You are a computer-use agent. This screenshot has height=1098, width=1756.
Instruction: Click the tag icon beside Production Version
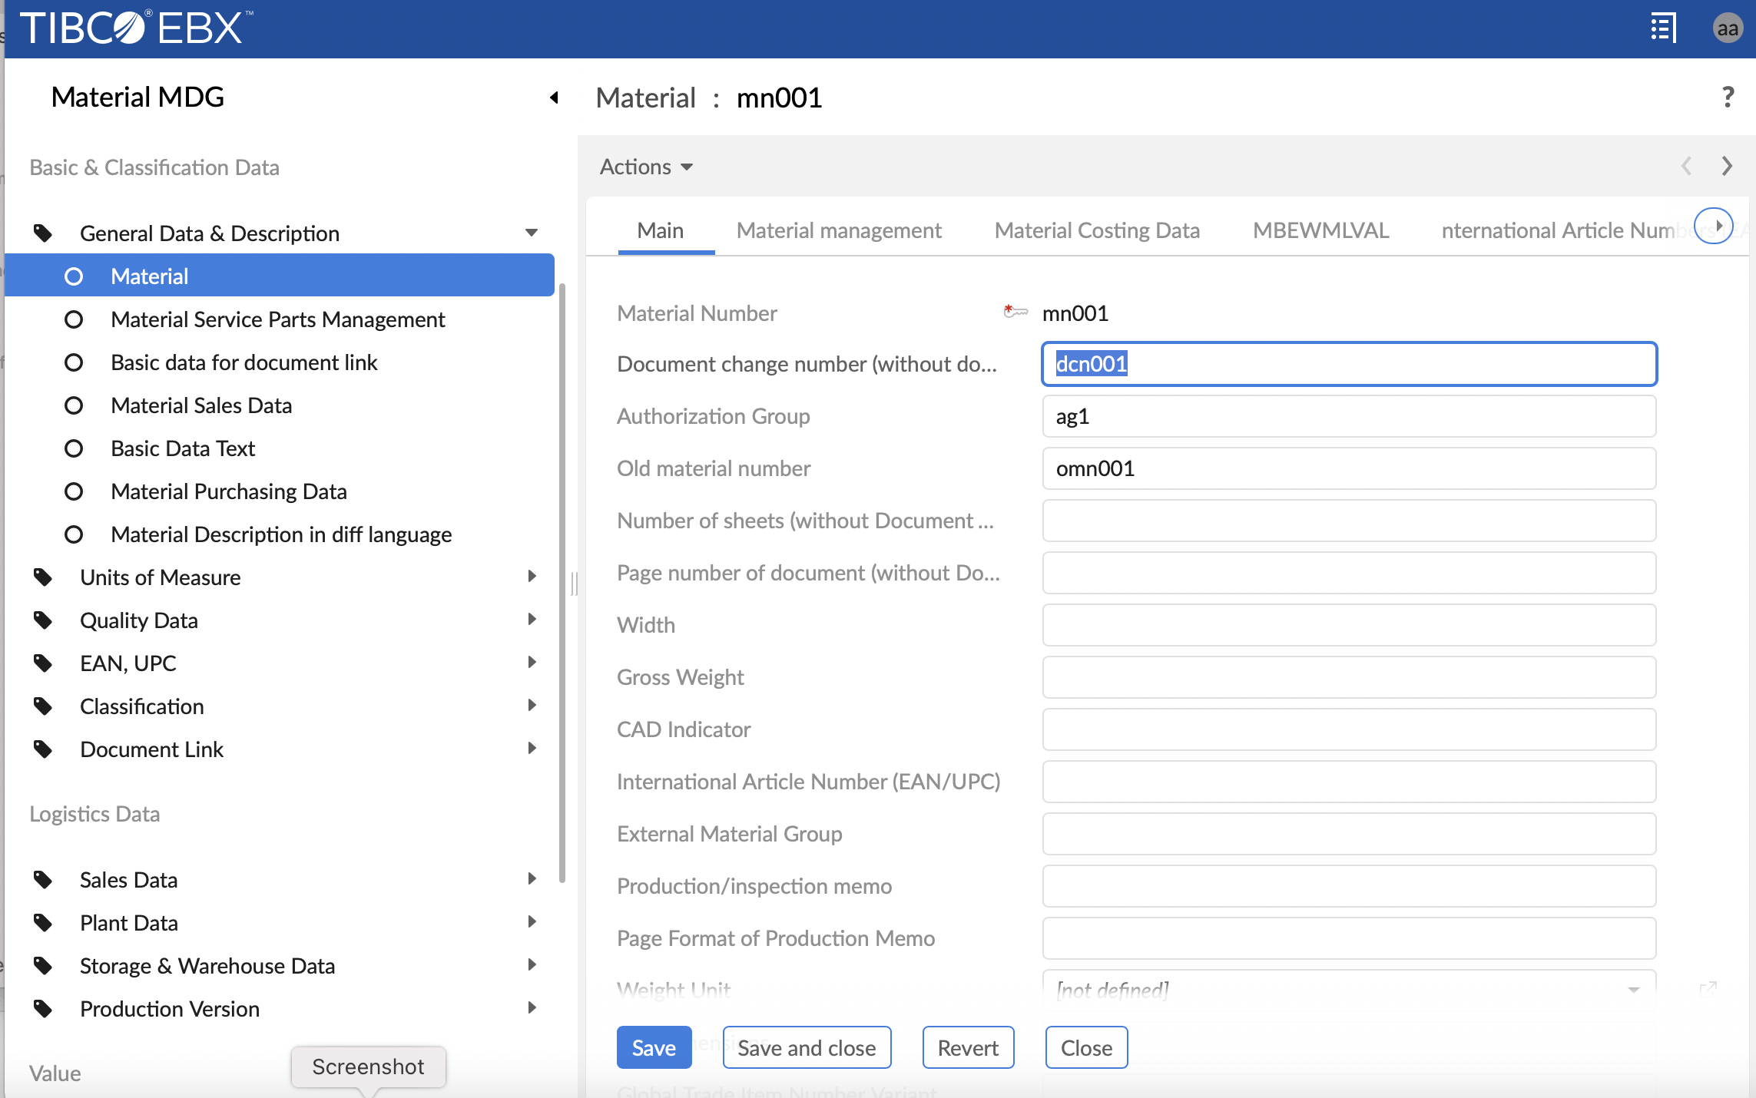point(43,1008)
